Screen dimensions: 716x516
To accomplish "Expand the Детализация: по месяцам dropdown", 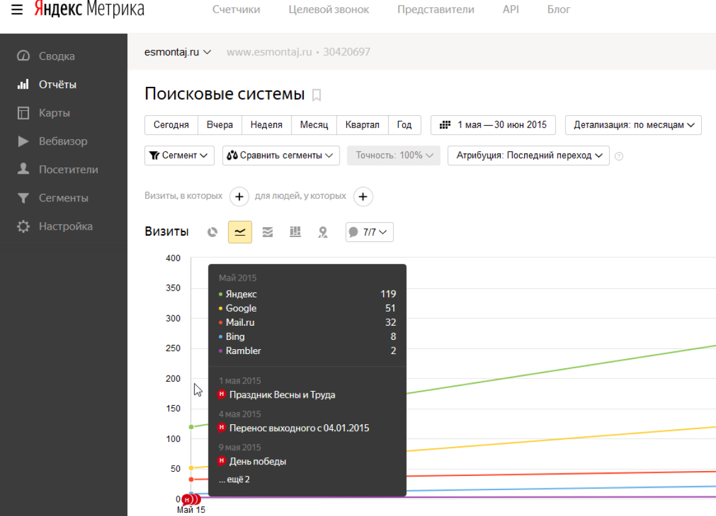I will pyautogui.click(x=634, y=125).
